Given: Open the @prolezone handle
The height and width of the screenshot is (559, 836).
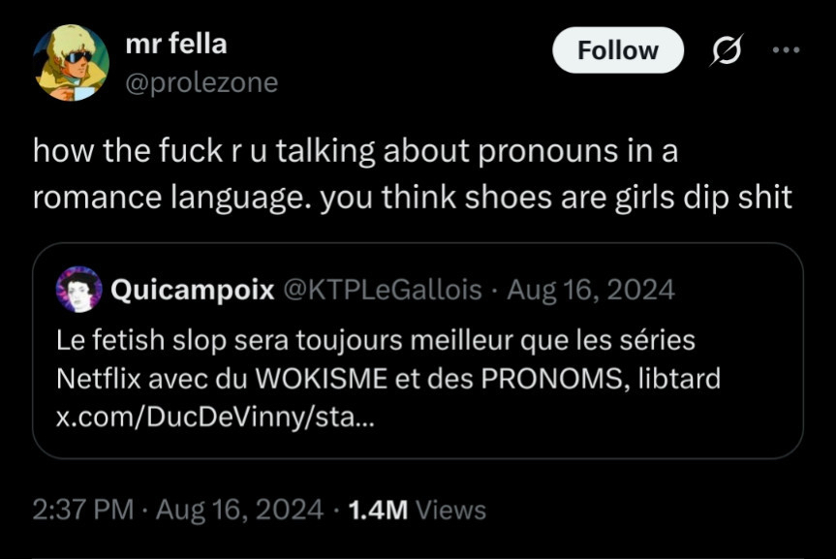Looking at the screenshot, I should 201,83.
